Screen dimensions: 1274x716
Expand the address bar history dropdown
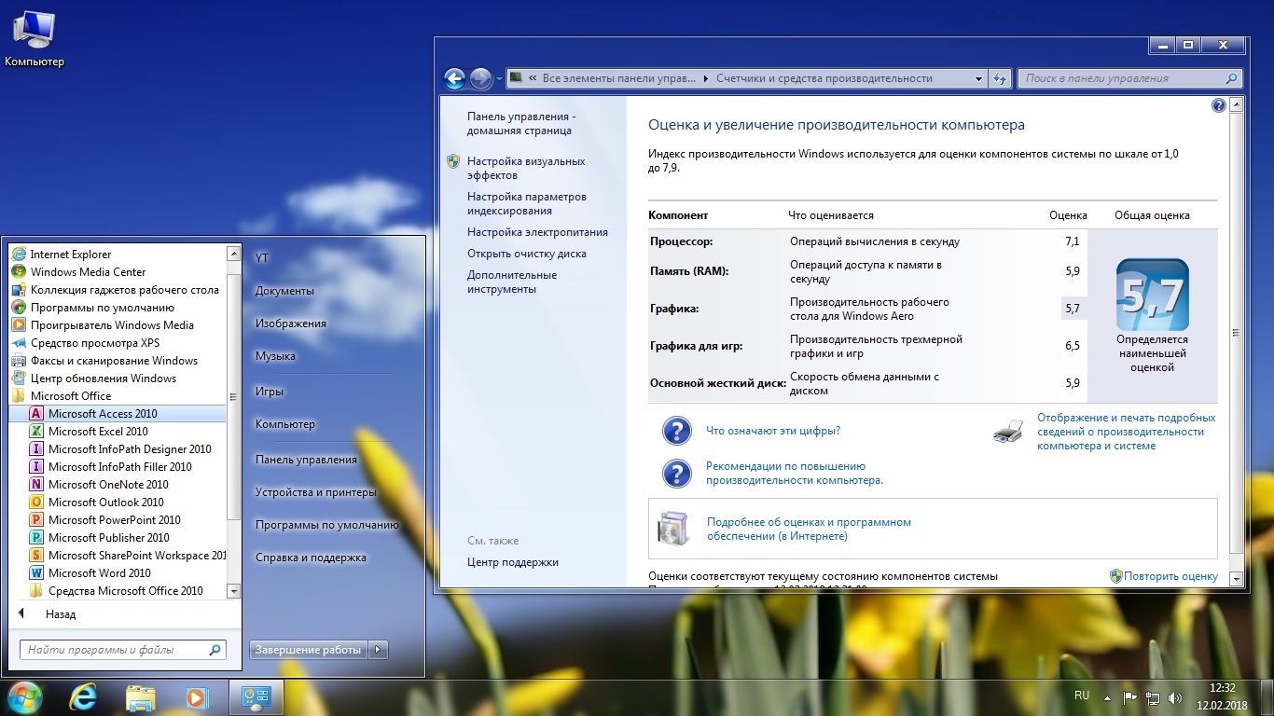coord(978,79)
